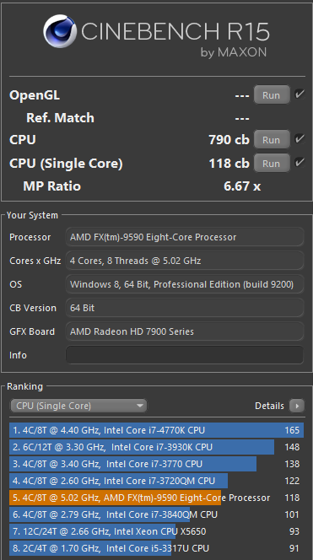Open the CPU (Single Core) ranking dropdown

pos(78,406)
